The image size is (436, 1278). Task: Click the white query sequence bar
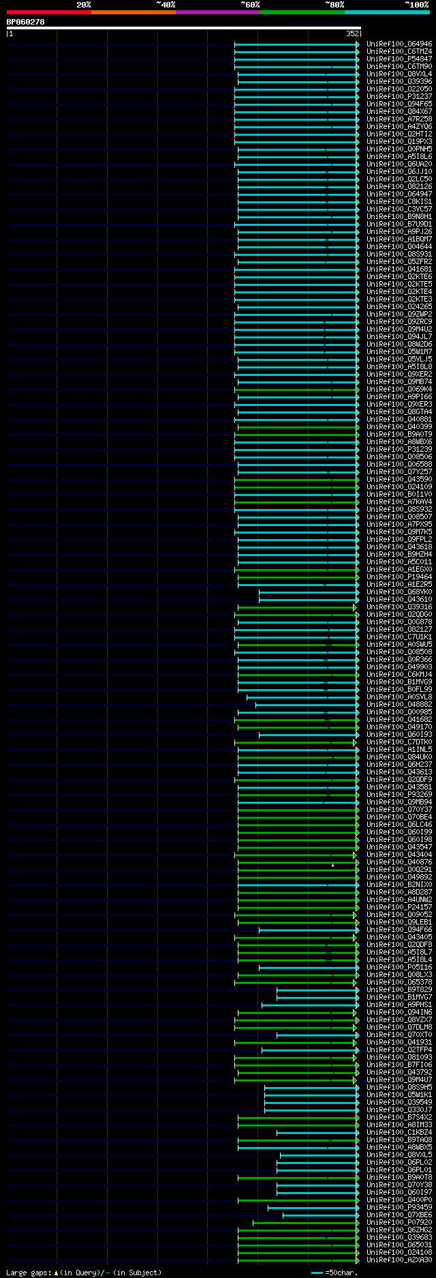[183, 28]
